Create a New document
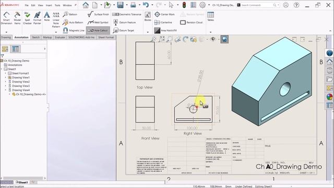Screen dimensions: 334x188 click(95, 5)
